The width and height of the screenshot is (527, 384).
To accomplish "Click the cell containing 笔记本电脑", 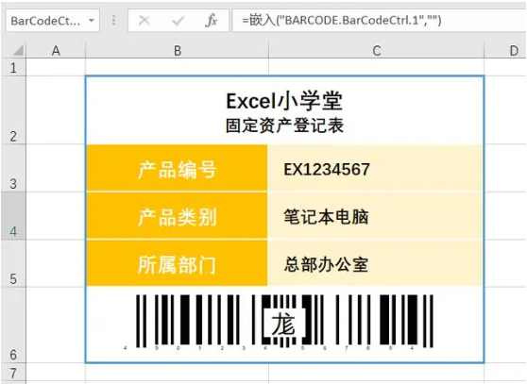I will coord(375,215).
